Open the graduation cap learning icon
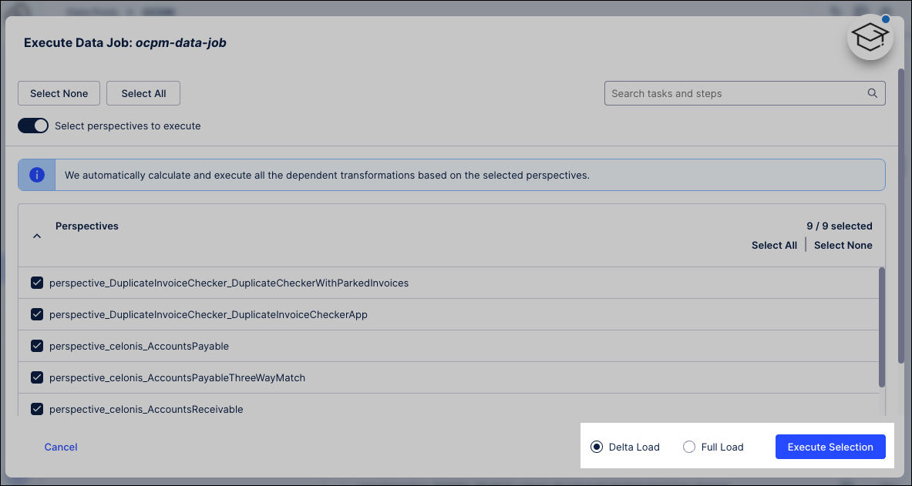Image resolution: width=912 pixels, height=486 pixels. [870, 37]
